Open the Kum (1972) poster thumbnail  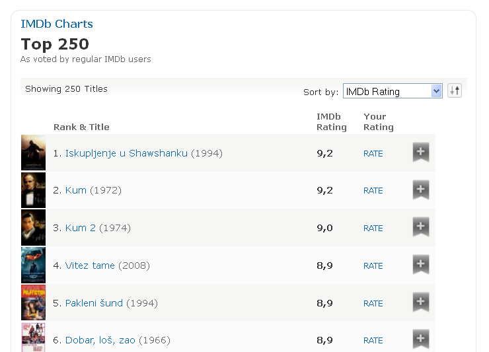coord(33,190)
